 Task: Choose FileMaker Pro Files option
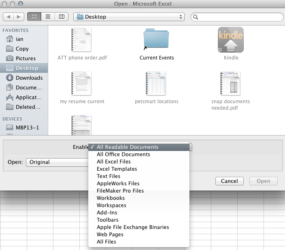pyautogui.click(x=139, y=191)
